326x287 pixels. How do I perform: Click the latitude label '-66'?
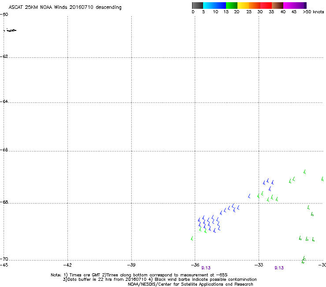coord(4,150)
